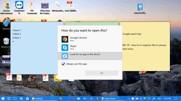
Task: Choose Google Chrome in the open-with dialog
Action: [x=90, y=39]
